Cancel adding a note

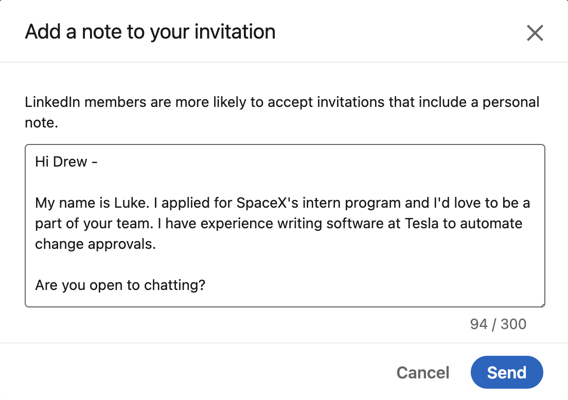click(x=423, y=372)
